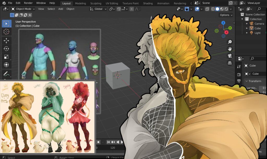The width and height of the screenshot is (267, 159).
Task: Switch to the Sculpting workspace tab
Action: point(96,3)
